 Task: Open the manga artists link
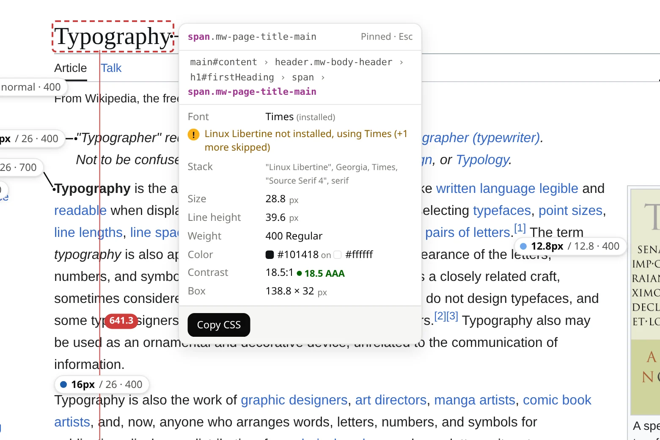pyautogui.click(x=475, y=400)
